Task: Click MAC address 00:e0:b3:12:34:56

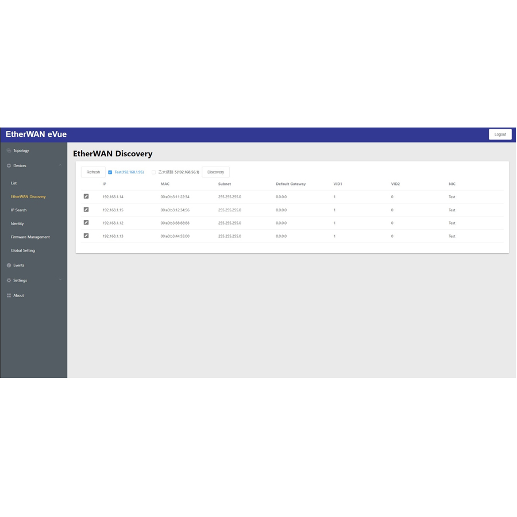Action: point(175,210)
